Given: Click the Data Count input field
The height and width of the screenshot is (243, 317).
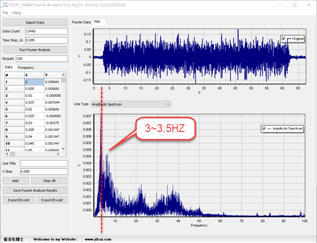Looking at the screenshot, I should tap(46, 31).
